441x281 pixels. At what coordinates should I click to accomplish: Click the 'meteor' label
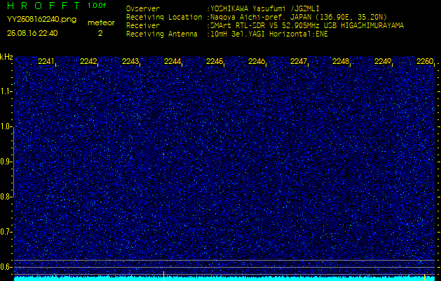pos(101,23)
